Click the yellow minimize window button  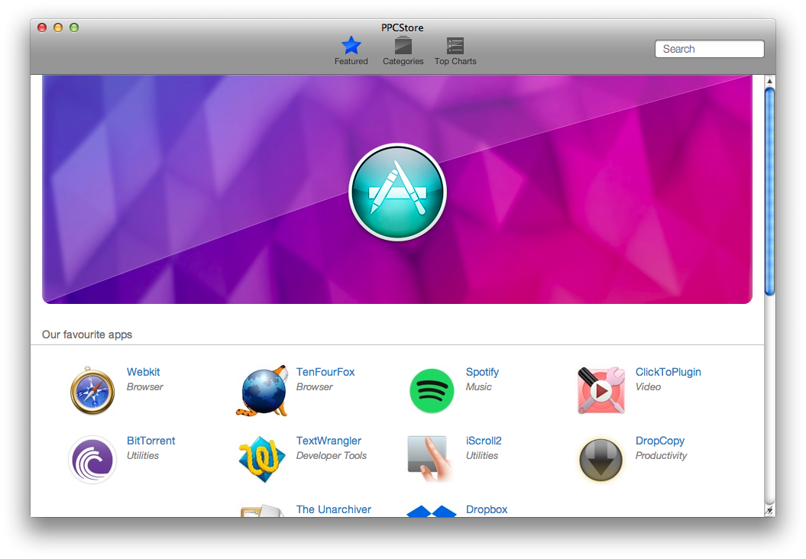(x=58, y=27)
